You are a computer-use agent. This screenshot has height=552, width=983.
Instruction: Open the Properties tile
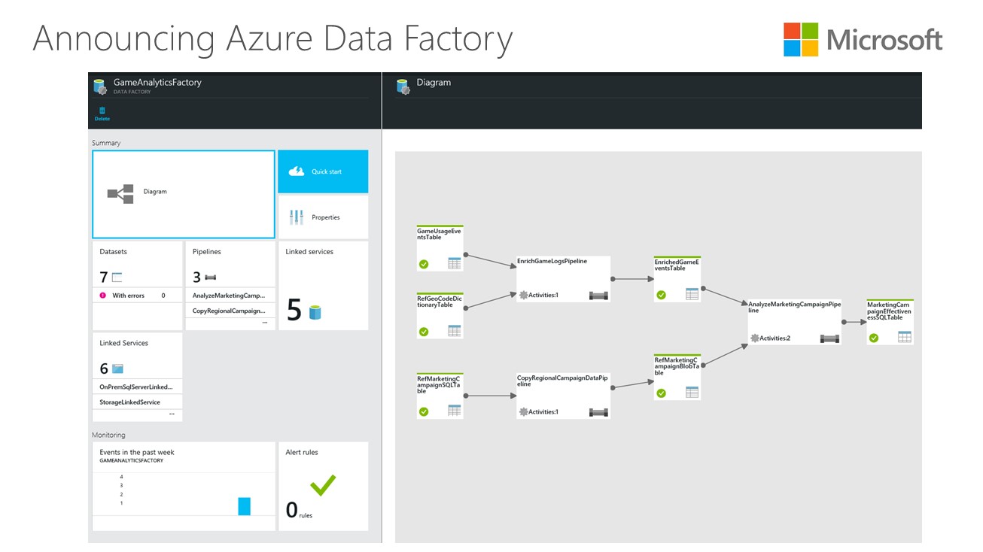323,217
